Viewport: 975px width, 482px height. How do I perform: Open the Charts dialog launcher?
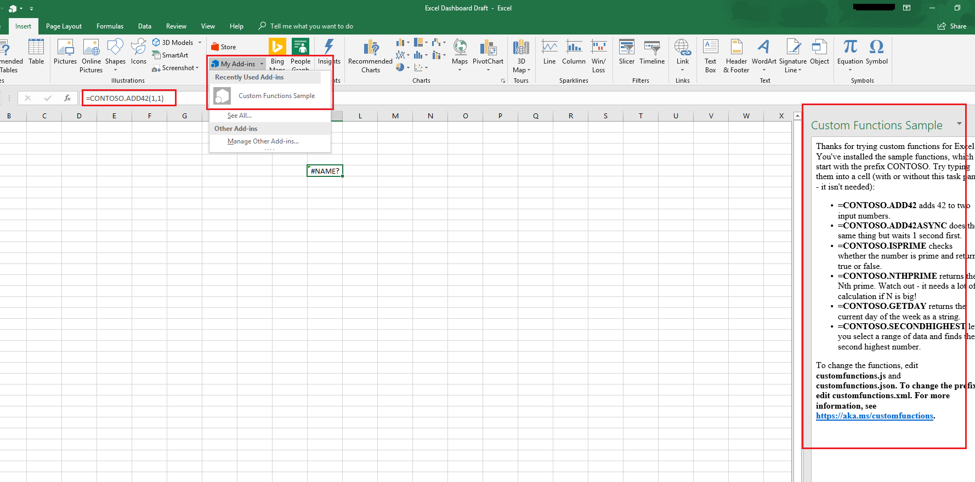click(x=503, y=81)
